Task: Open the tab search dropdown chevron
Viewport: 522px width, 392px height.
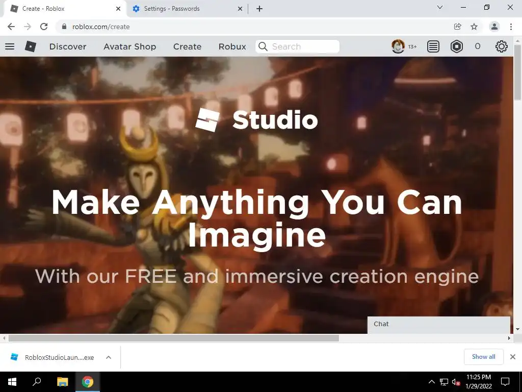Action: 440,7
